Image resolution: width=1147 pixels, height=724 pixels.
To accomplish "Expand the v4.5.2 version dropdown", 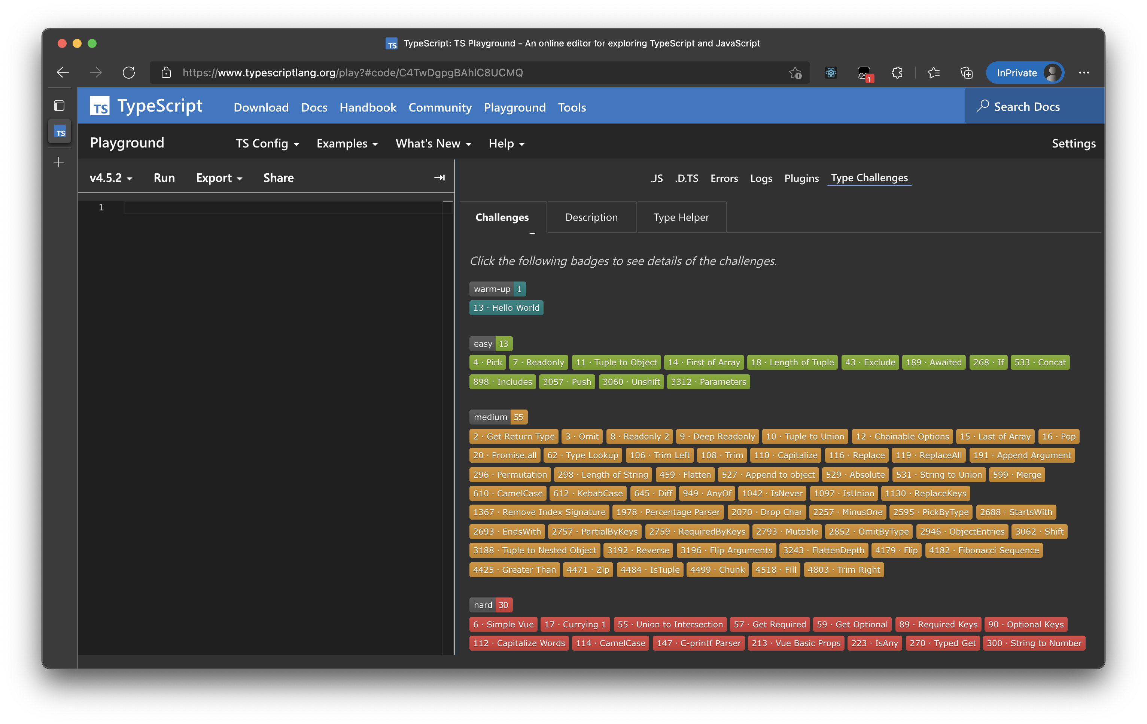I will (111, 178).
